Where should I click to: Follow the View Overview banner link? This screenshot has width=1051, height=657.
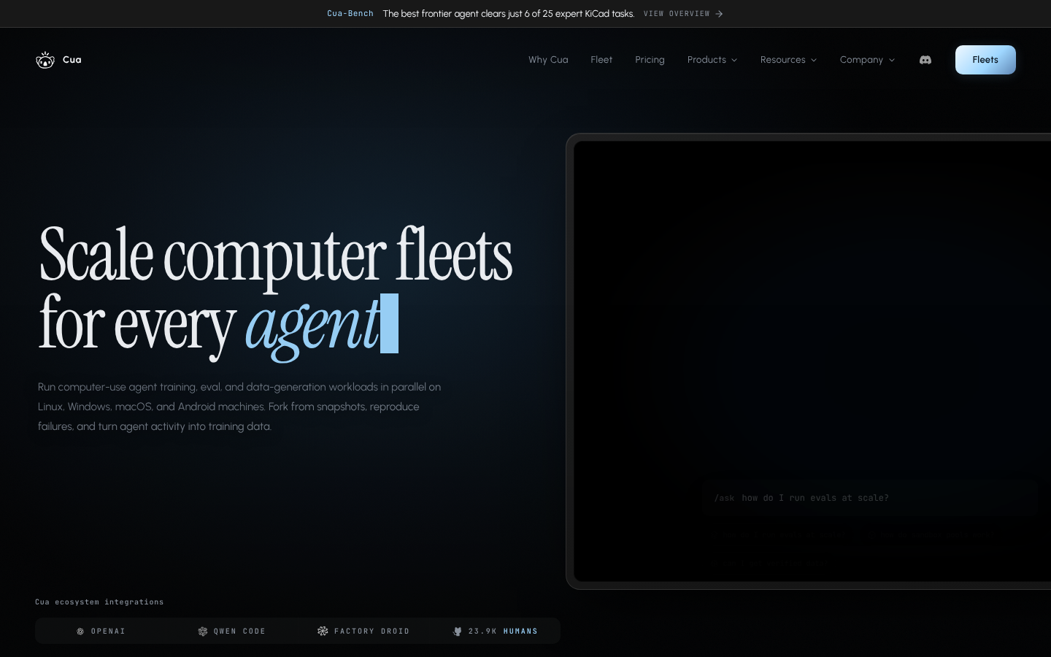click(683, 14)
